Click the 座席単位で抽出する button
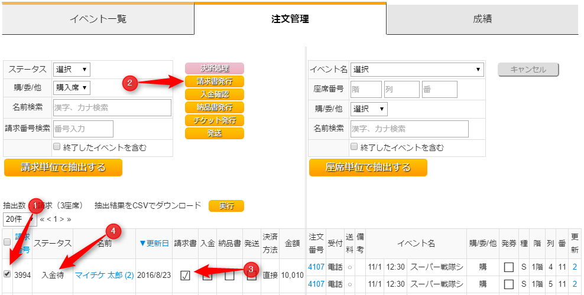584x295 pixels. [368, 168]
